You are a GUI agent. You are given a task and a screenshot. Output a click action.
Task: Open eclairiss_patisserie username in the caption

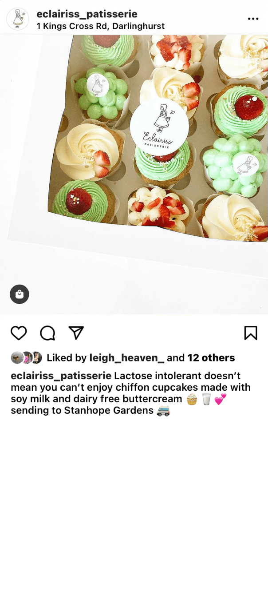pos(61,376)
